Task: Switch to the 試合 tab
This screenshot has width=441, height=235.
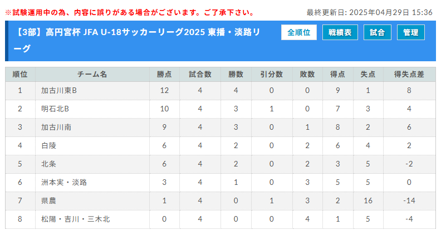Action: pyautogui.click(x=377, y=33)
